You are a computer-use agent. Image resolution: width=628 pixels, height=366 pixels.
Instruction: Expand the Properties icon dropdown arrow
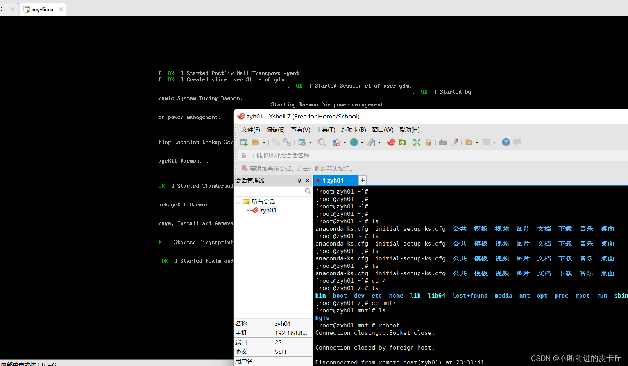click(310, 142)
